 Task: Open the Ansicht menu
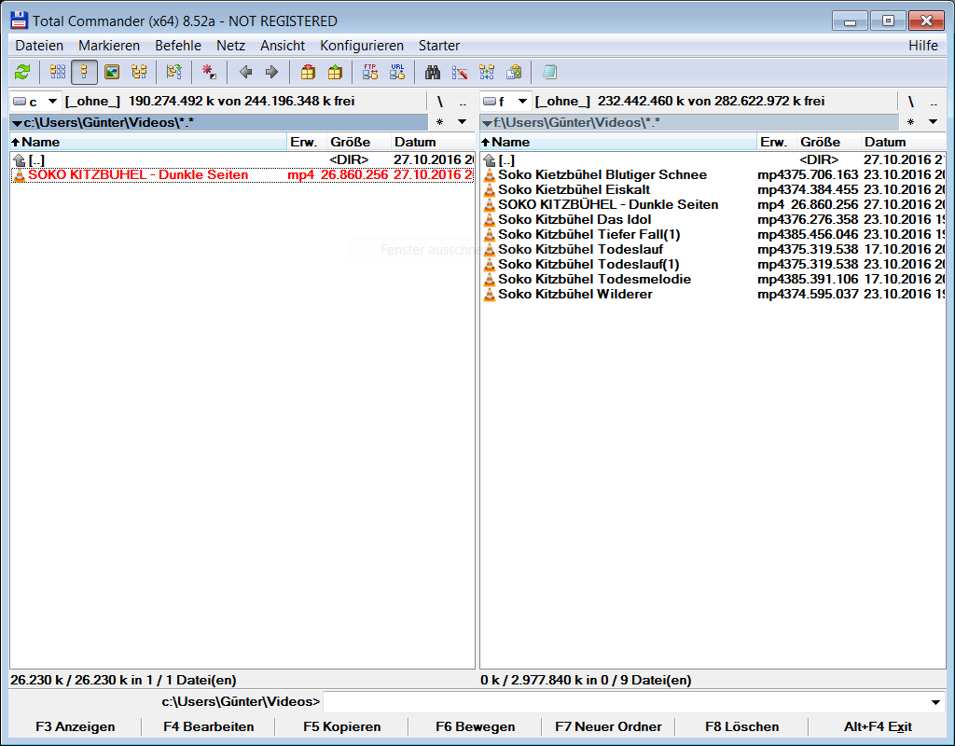point(283,46)
